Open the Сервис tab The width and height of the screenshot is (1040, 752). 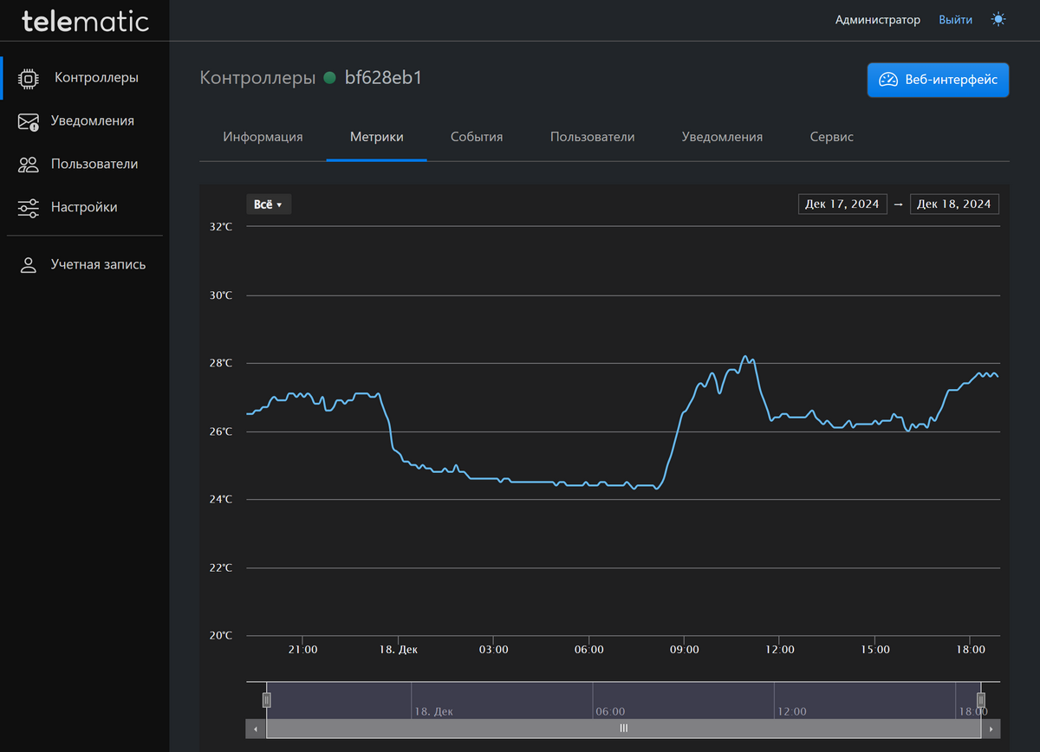click(x=832, y=137)
